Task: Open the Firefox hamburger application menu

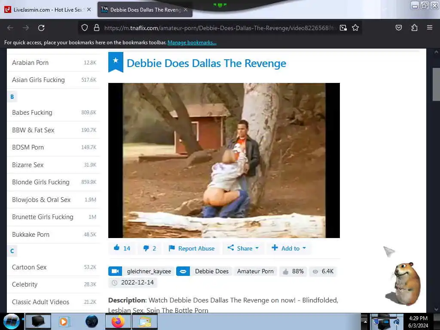Action: pos(430,27)
